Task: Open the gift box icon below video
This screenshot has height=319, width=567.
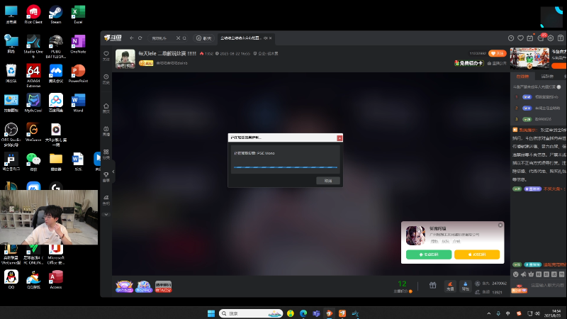Action: click(x=432, y=286)
